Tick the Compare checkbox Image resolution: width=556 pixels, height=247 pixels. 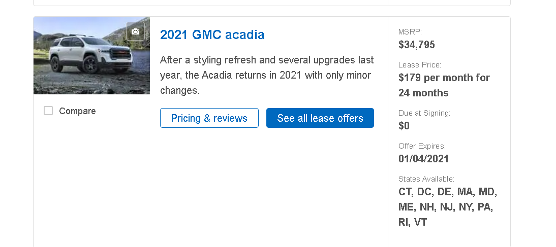point(48,111)
